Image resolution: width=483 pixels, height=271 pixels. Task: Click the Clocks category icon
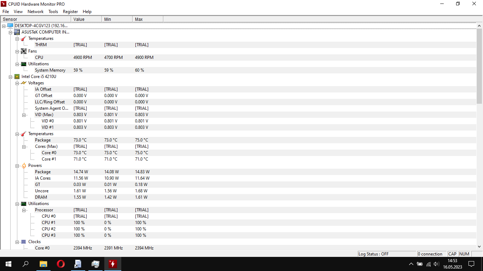pyautogui.click(x=24, y=242)
